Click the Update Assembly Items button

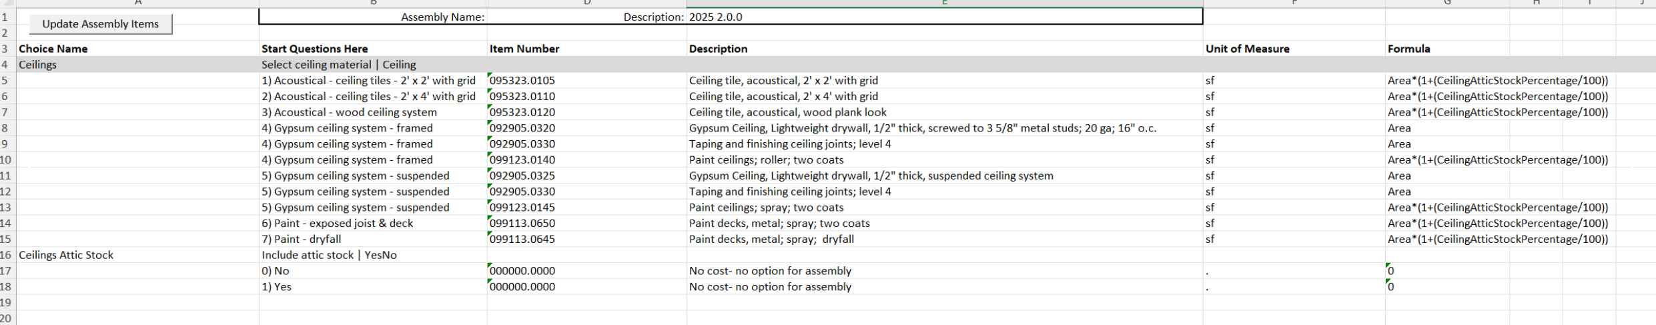[x=101, y=24]
